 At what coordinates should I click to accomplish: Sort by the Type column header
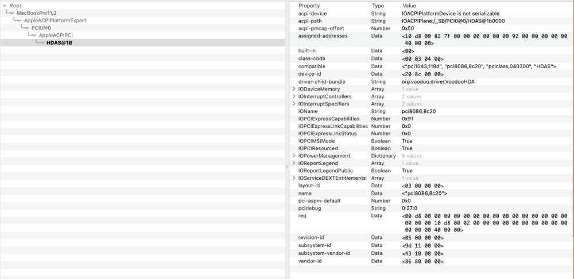pyautogui.click(x=378, y=6)
